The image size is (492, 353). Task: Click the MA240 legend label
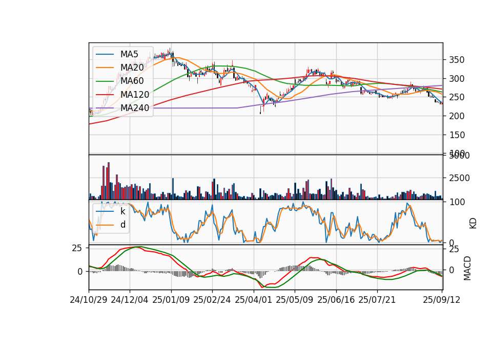tap(135, 108)
